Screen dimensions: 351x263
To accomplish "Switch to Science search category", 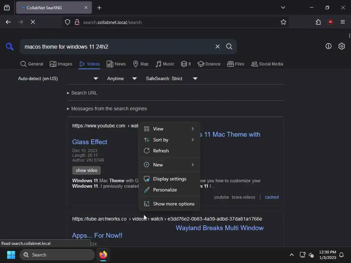I will [x=209, y=64].
